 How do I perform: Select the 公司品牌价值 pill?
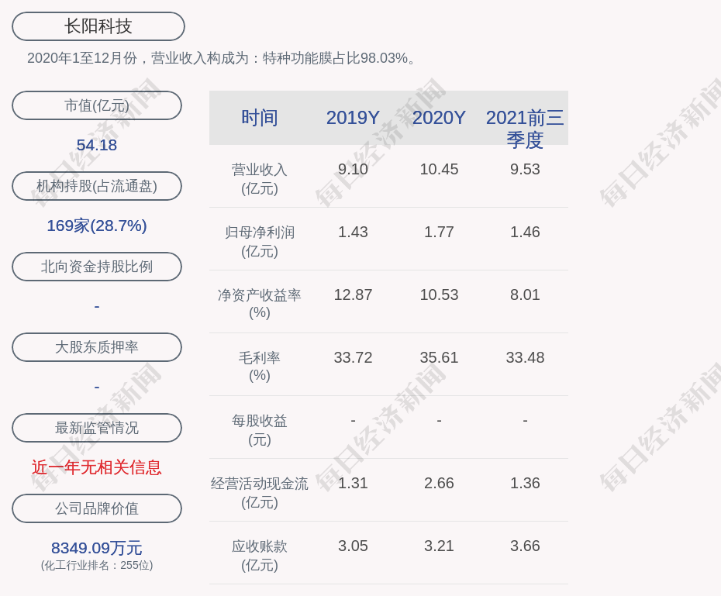pyautogui.click(x=97, y=508)
